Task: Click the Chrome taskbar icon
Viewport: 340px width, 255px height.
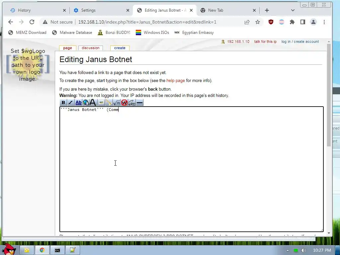Action: (42, 250)
